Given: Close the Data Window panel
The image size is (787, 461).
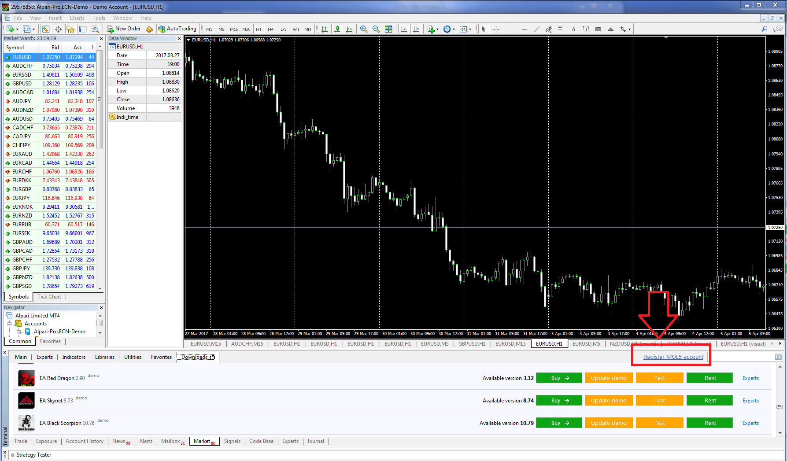Looking at the screenshot, I should (x=179, y=39).
